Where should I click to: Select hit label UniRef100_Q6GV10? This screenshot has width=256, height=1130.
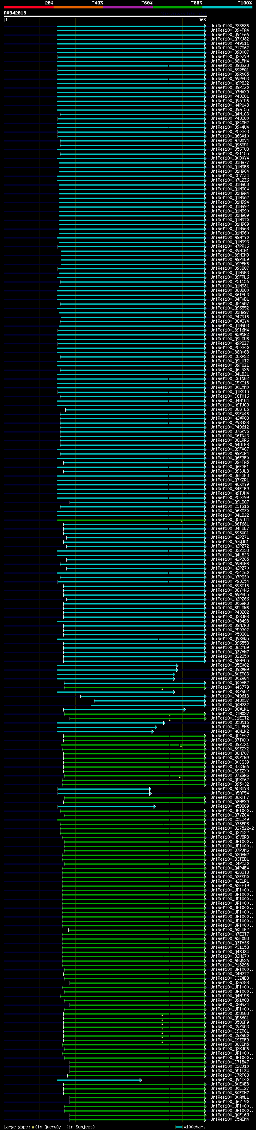pyautogui.click(x=230, y=136)
